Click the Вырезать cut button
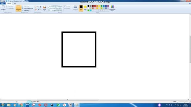The height and width of the screenshot is (107, 191). tap(10, 6)
